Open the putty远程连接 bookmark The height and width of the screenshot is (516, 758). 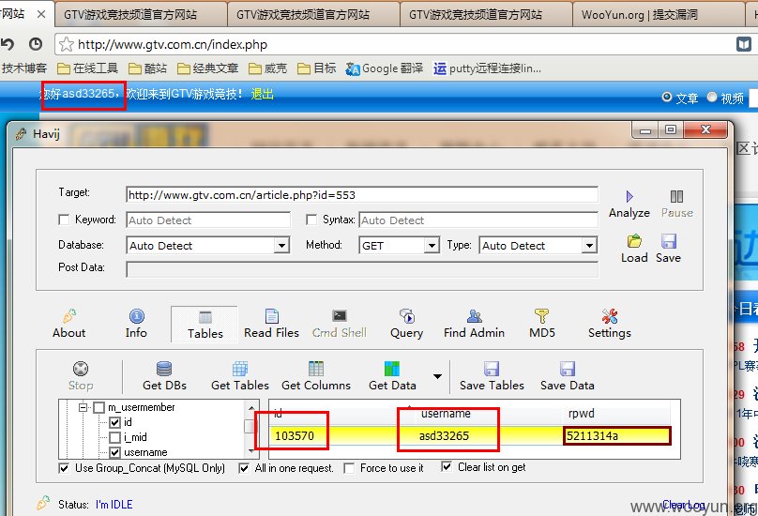487,68
